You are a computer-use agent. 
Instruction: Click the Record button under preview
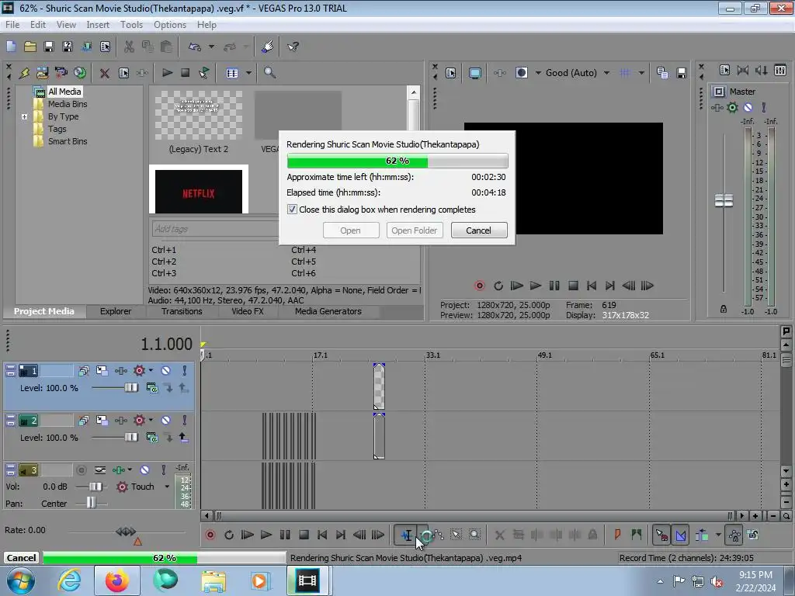click(x=479, y=286)
